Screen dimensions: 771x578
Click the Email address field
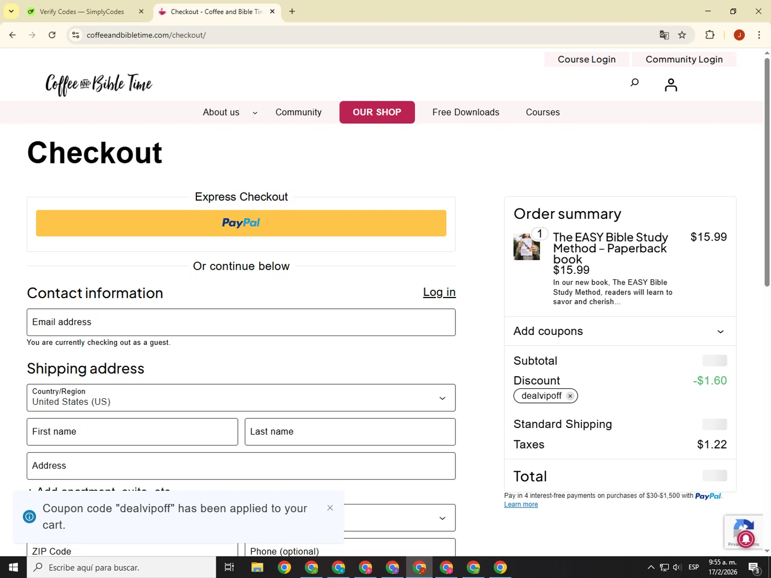[241, 322]
